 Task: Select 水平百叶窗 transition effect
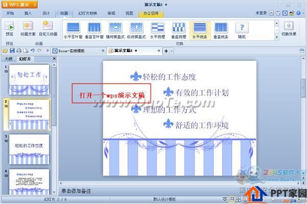coord(73,30)
